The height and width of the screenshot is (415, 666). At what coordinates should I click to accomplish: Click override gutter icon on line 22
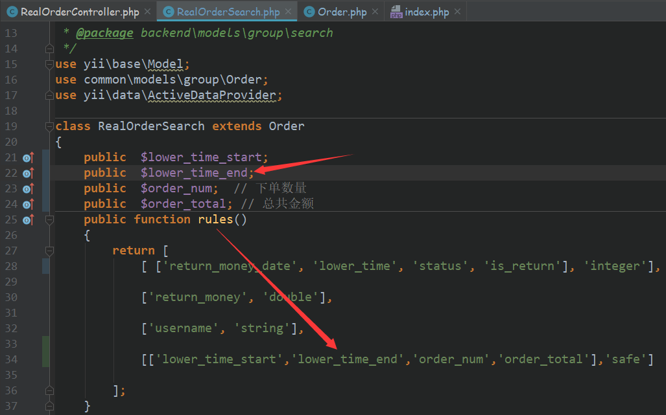pyautogui.click(x=28, y=174)
